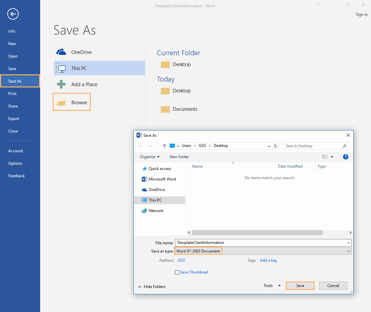The width and height of the screenshot is (371, 312).
Task: Open the Print backstage tab
Action: tap(12, 94)
